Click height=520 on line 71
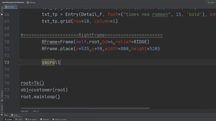 coord(144,49)
